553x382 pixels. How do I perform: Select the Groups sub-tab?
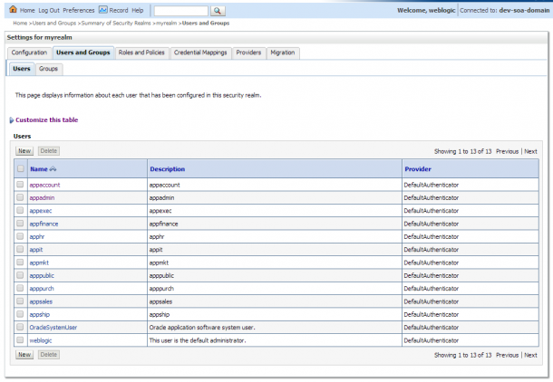click(48, 69)
